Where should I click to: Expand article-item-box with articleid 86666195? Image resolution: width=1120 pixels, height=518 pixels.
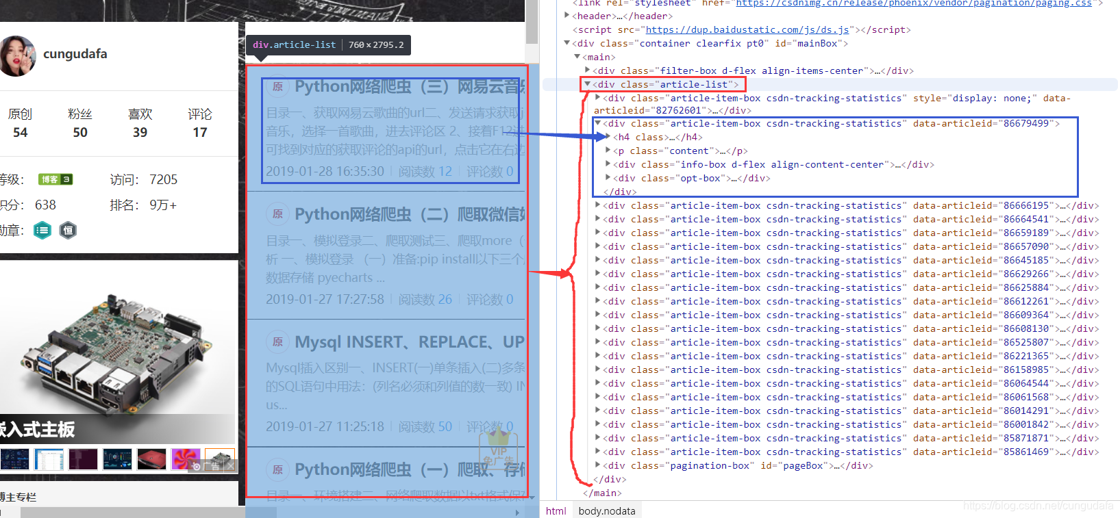click(598, 205)
